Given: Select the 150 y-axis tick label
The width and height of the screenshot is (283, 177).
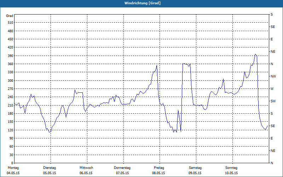Looking at the screenshot, I should 11,122.
